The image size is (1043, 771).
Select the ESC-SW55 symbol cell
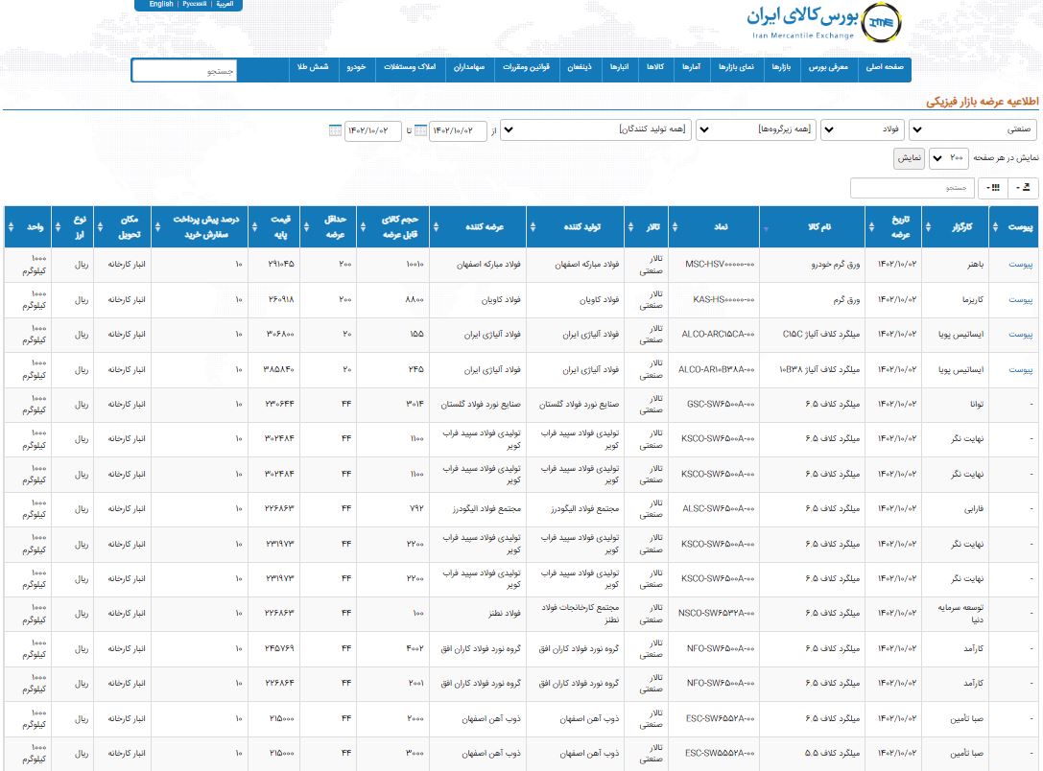tap(713, 753)
